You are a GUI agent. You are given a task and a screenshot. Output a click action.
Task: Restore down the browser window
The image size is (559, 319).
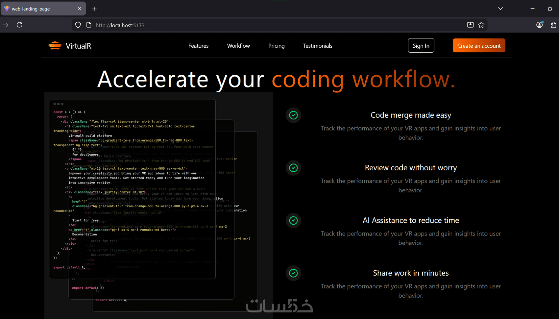coord(550,9)
